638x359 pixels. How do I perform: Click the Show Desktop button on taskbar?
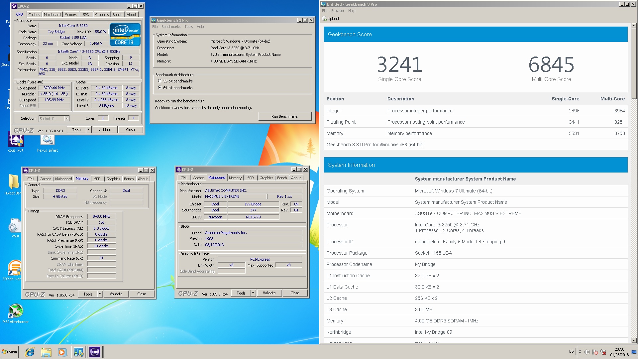click(x=634, y=352)
